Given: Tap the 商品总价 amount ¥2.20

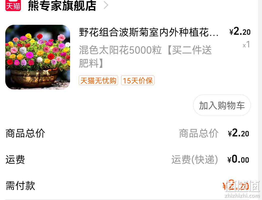Looking at the screenshot, I should pos(238,133).
